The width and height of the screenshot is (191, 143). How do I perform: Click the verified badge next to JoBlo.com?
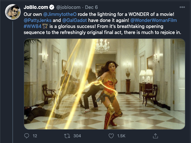[x=52, y=7]
